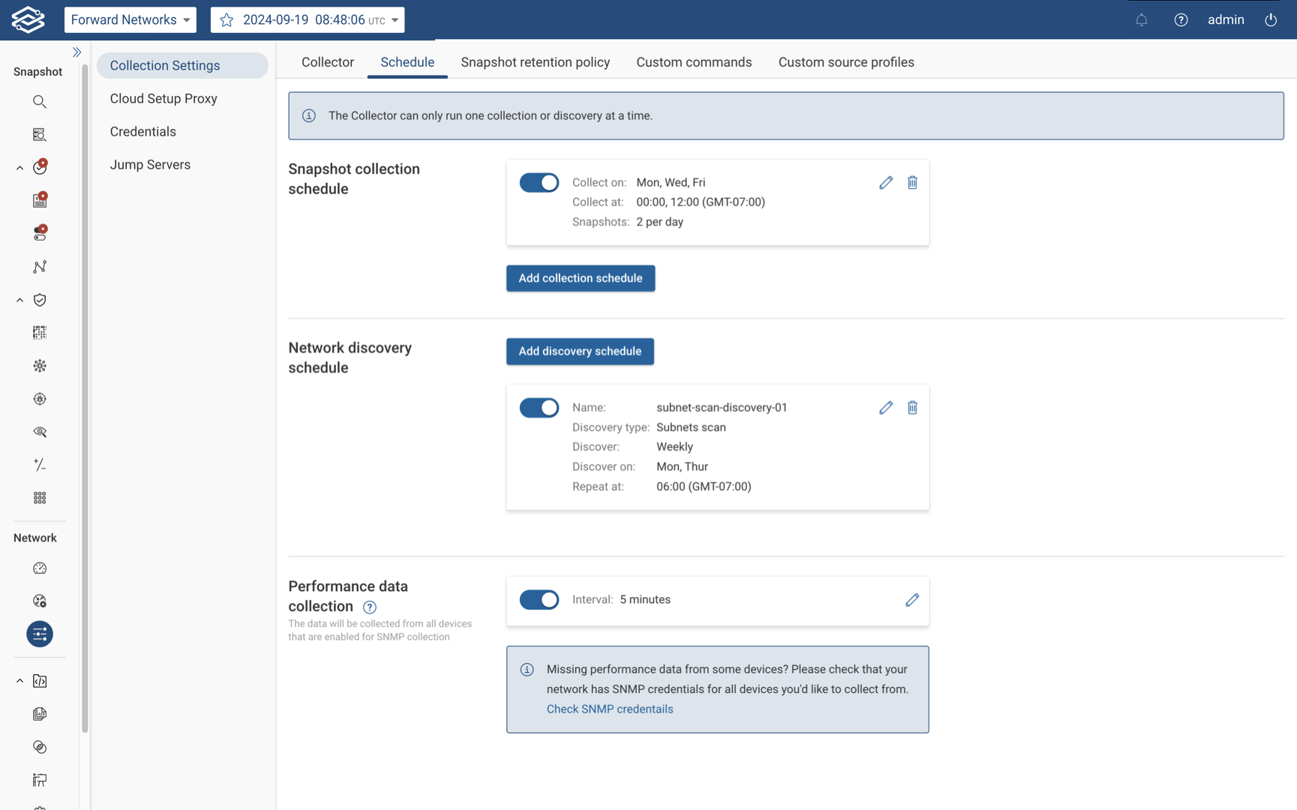Open the Forward Networks network dropdown

coord(131,20)
